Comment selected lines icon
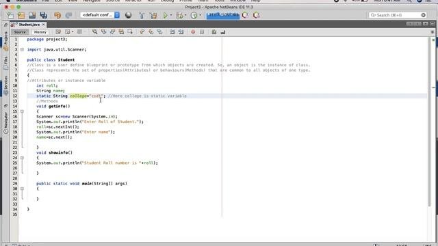 [x=214, y=32]
